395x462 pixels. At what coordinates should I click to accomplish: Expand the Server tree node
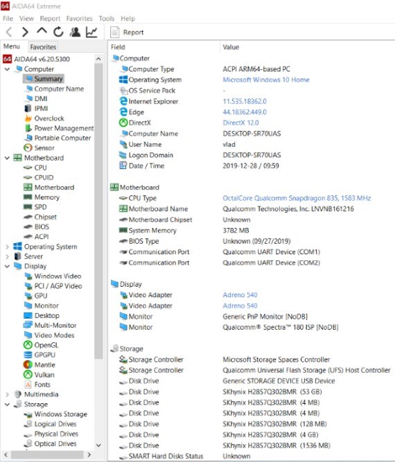pyautogui.click(x=8, y=257)
